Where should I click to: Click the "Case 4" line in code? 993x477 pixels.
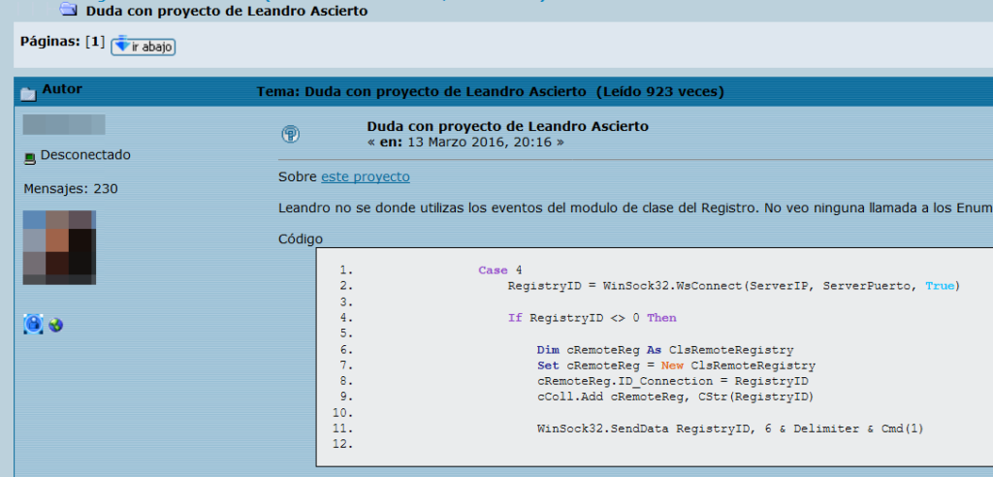[x=500, y=270]
